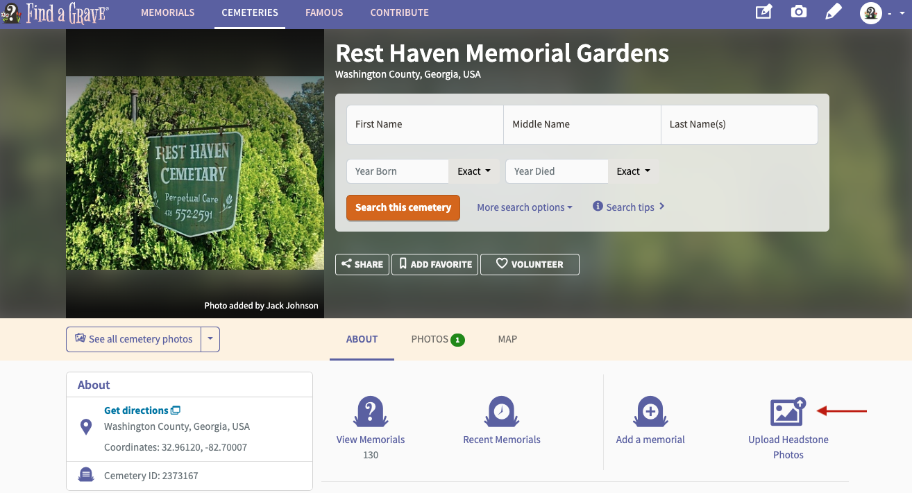Expand More search options
This screenshot has height=493, width=912.
click(525, 207)
